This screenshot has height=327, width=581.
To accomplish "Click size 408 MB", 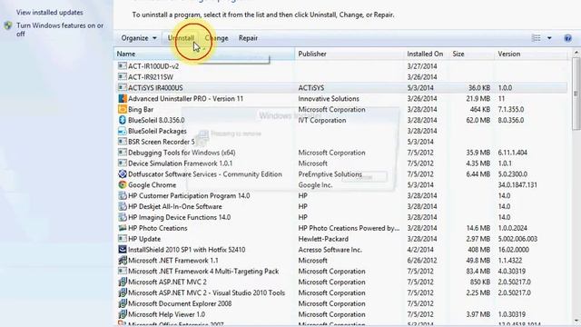I will pyautogui.click(x=479, y=250).
